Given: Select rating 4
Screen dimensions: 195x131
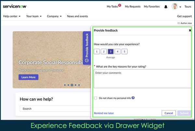Looking at the screenshot, I should click(x=118, y=51).
